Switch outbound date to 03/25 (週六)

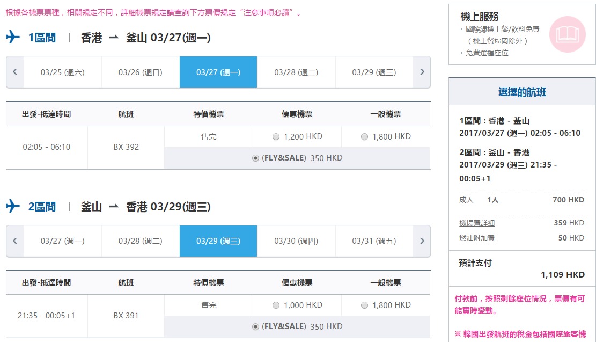click(x=63, y=72)
